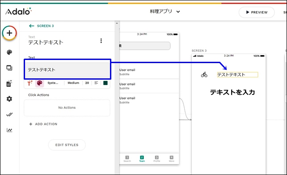The width and height of the screenshot is (287, 175).
Task: Open the Publish double-check sidebar icon
Action: coord(9,115)
